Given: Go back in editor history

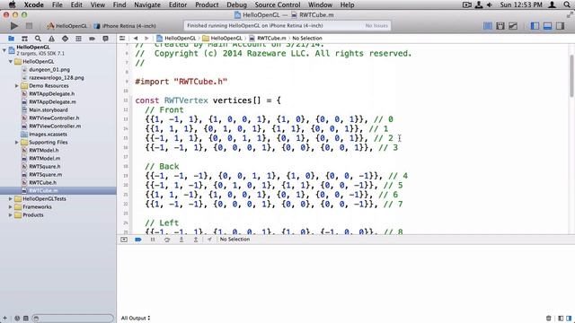Looking at the screenshot, I should tap(136, 38).
